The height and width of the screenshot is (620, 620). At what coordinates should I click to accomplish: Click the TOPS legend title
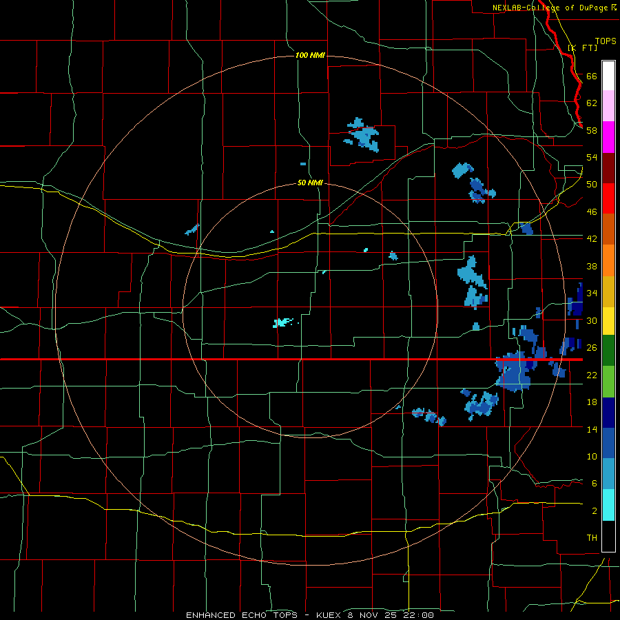point(606,41)
